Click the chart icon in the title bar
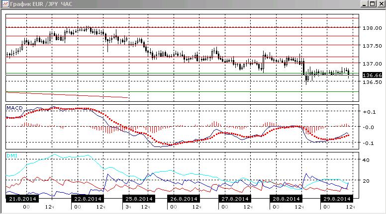The height and width of the screenshot is (214, 386). pos(5,3)
